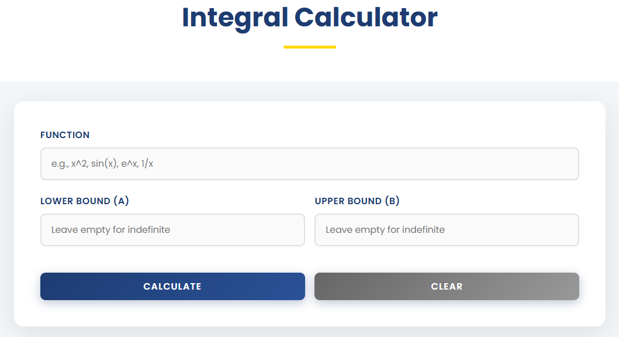Click the Integral Calculator page title
619x337 pixels.
point(309,18)
